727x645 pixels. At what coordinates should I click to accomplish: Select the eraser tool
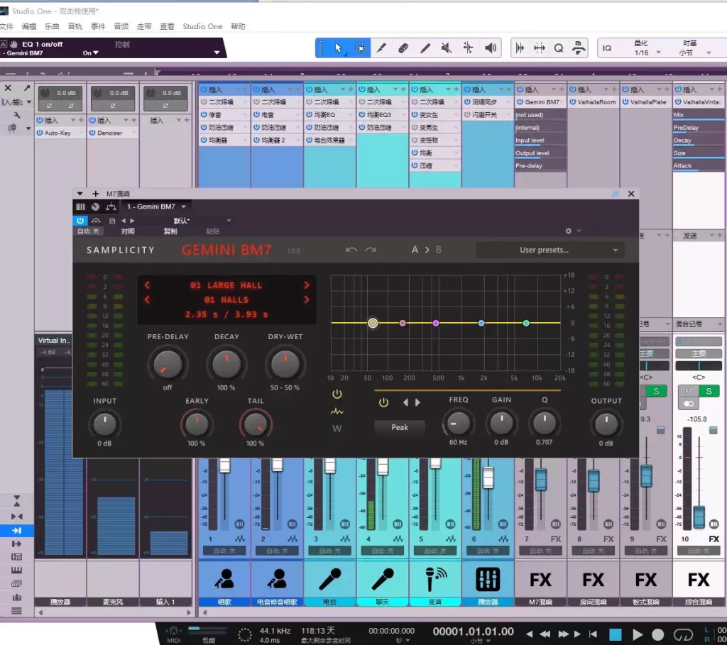pos(403,48)
